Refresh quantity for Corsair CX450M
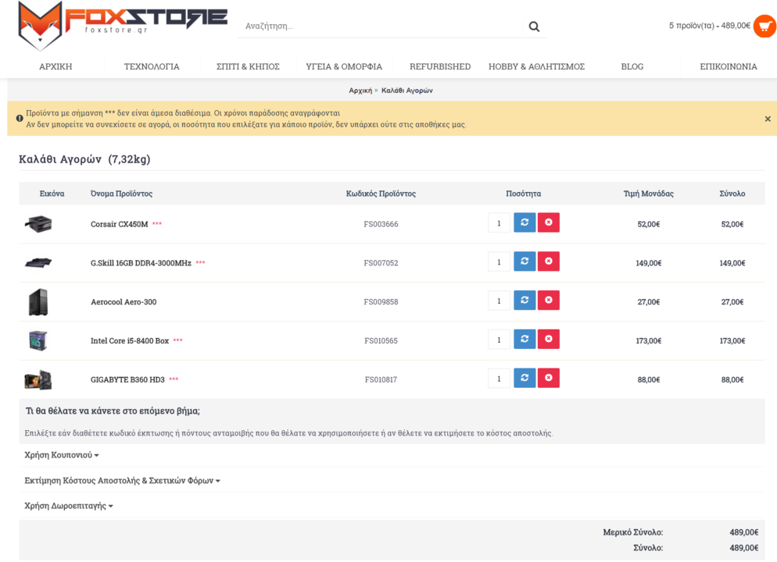The height and width of the screenshot is (562, 777). pos(525,222)
